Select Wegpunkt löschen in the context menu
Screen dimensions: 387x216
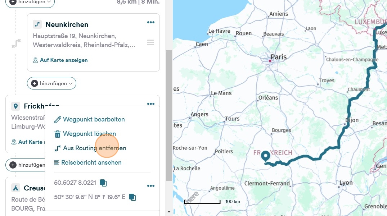pyautogui.click(x=89, y=134)
